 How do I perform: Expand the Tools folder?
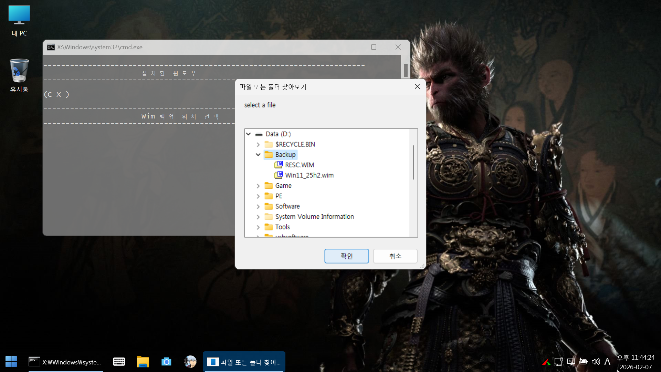coord(258,227)
